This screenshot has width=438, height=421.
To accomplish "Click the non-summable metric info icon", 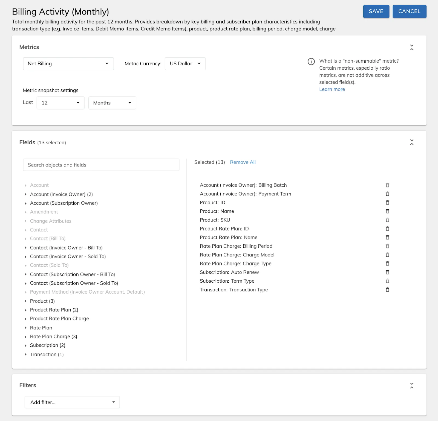I will click(x=311, y=62).
